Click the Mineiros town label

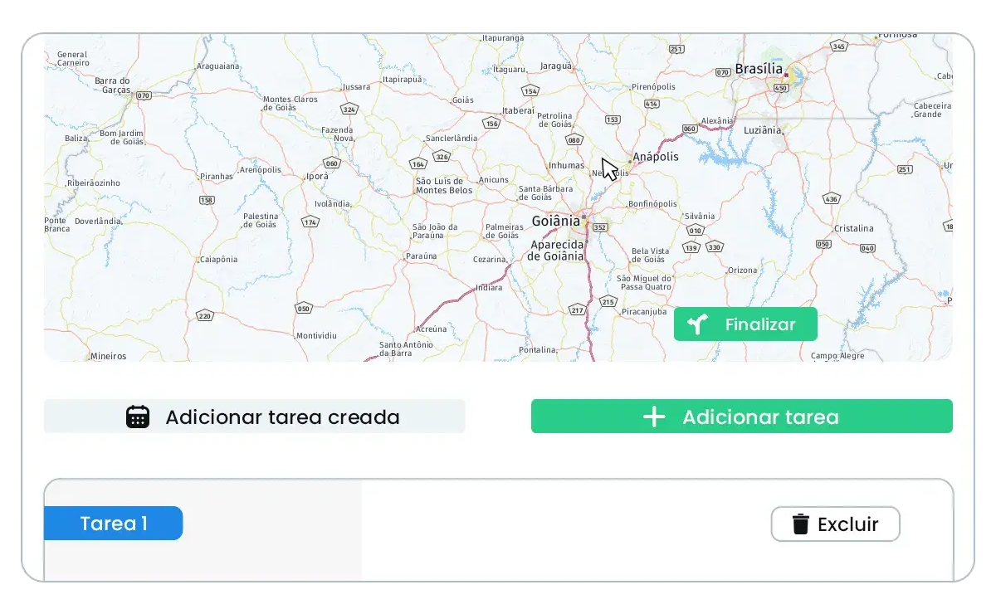pos(109,356)
